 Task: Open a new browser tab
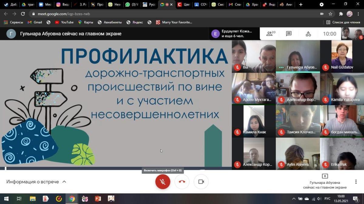tap(301, 5)
